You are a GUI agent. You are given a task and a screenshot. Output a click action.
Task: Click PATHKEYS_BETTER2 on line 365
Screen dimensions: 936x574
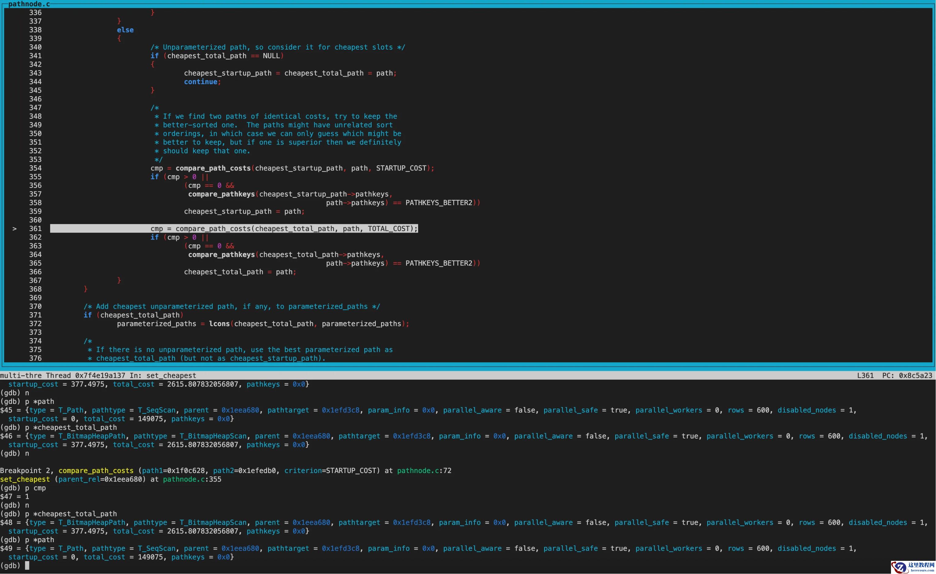(x=439, y=263)
